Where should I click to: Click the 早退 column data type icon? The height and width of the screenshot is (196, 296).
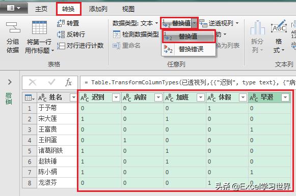(x=254, y=97)
